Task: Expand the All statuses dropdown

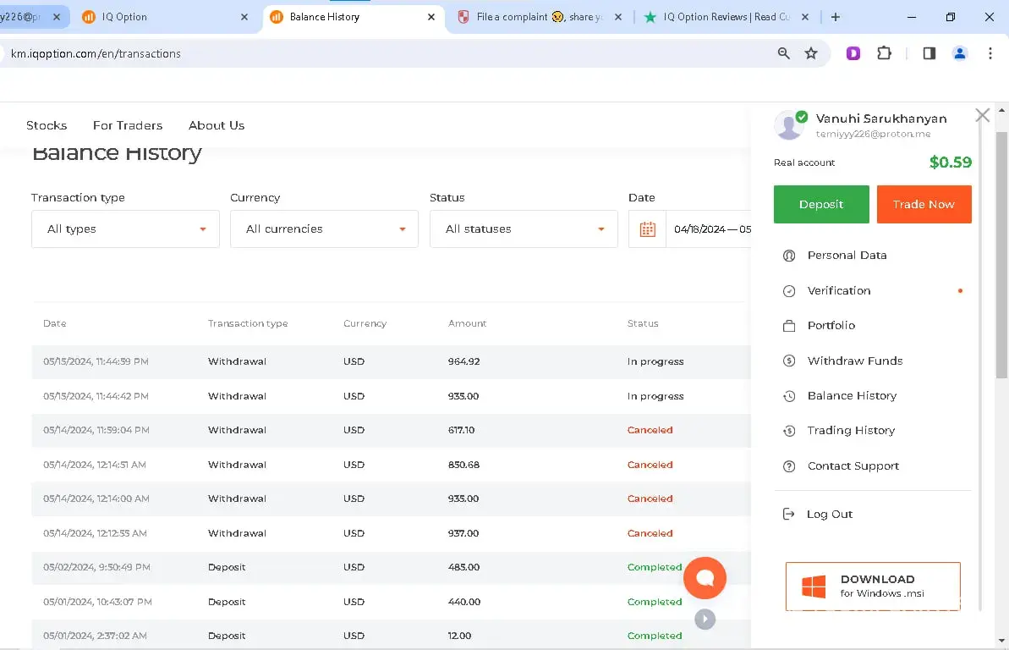Action: coord(524,229)
